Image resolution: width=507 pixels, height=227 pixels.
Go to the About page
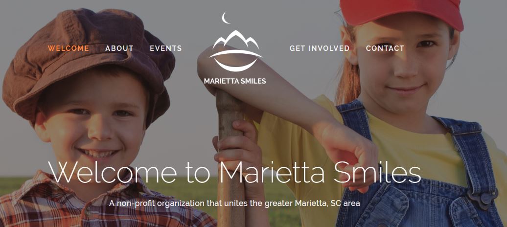tap(119, 48)
